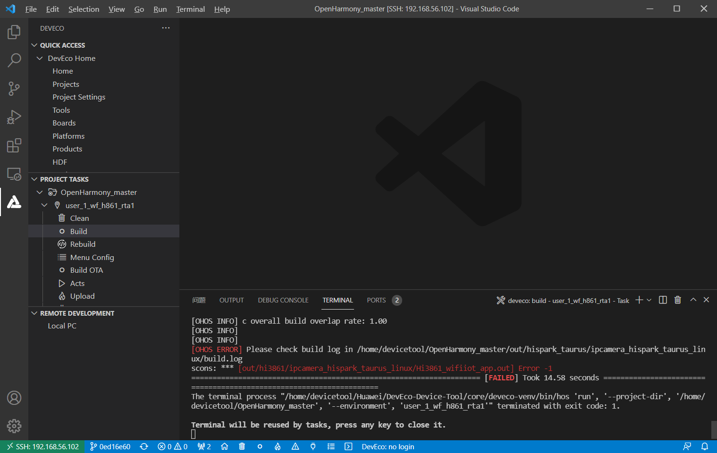Open the File menu
This screenshot has width=717, height=453.
[x=31, y=9]
